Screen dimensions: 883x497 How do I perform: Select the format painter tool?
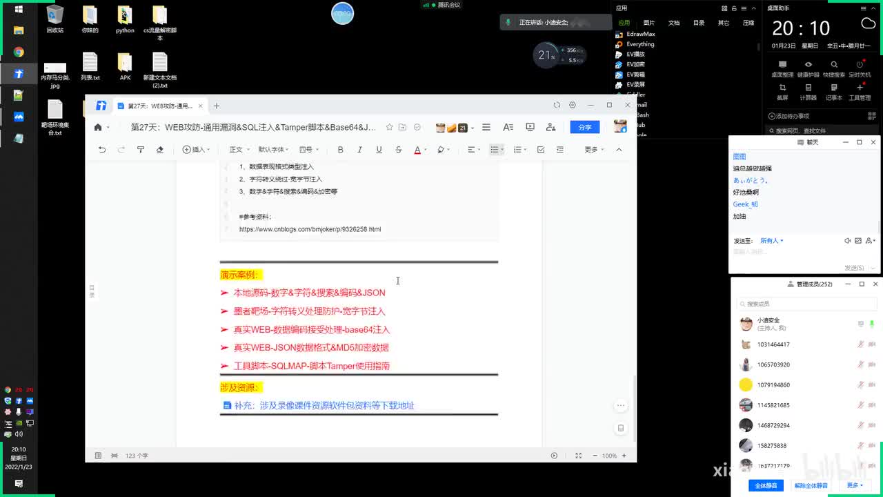pyautogui.click(x=141, y=149)
